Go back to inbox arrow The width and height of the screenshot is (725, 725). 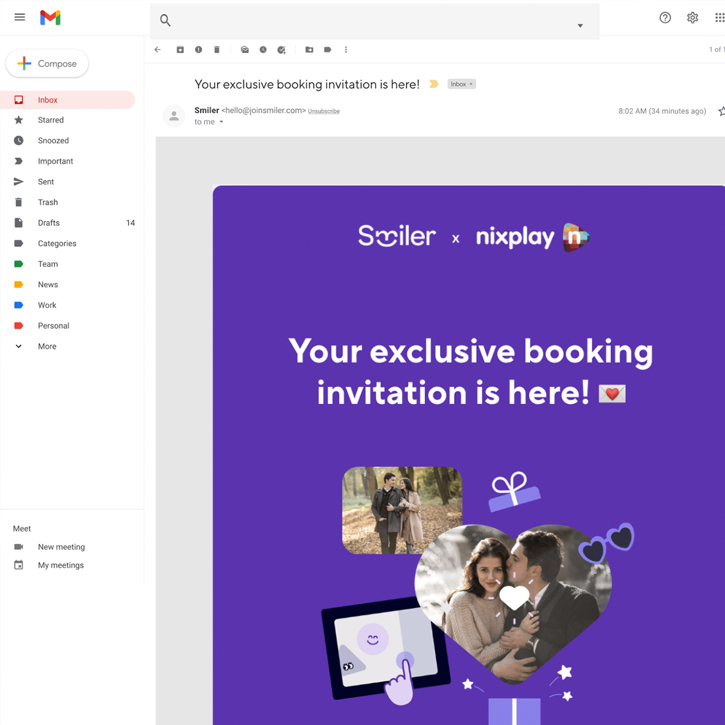[158, 50]
